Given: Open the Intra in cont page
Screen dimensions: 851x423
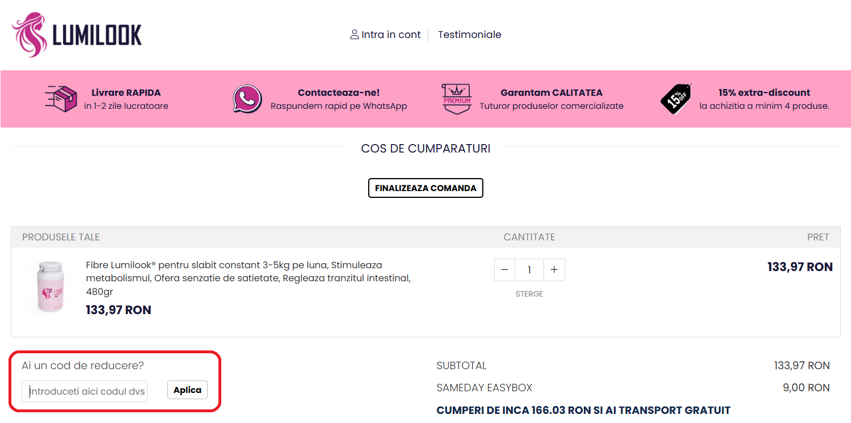Looking at the screenshot, I should (390, 34).
